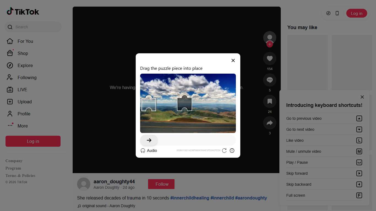Image resolution: width=376 pixels, height=211 pixels.
Task: Refresh the captcha puzzle image
Action: [x=224, y=151]
